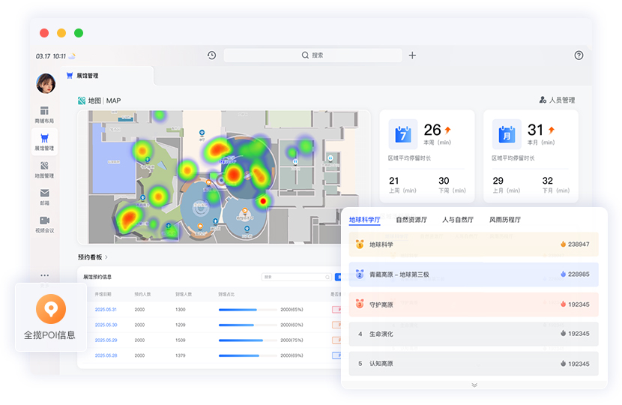Open 人员管理 link

(557, 100)
